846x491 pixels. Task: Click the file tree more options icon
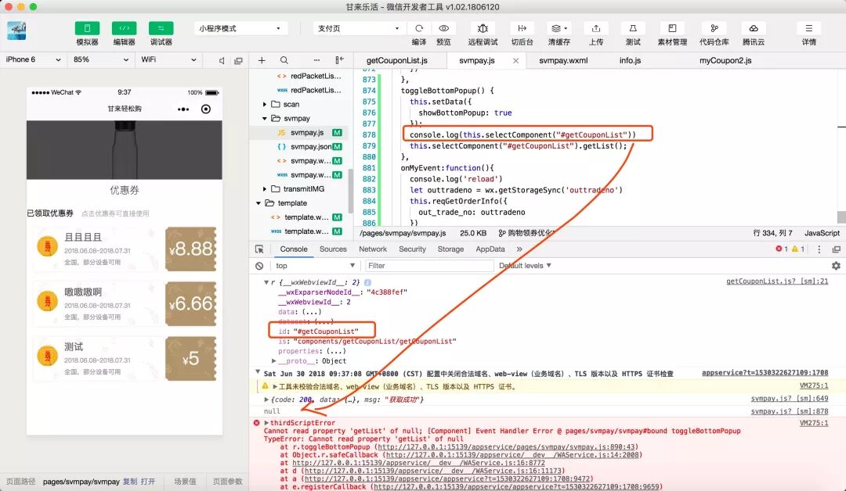tap(316, 60)
